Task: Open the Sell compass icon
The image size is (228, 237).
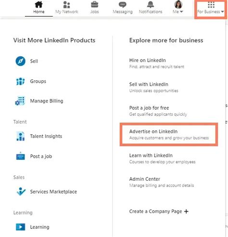Action: (x=20, y=61)
